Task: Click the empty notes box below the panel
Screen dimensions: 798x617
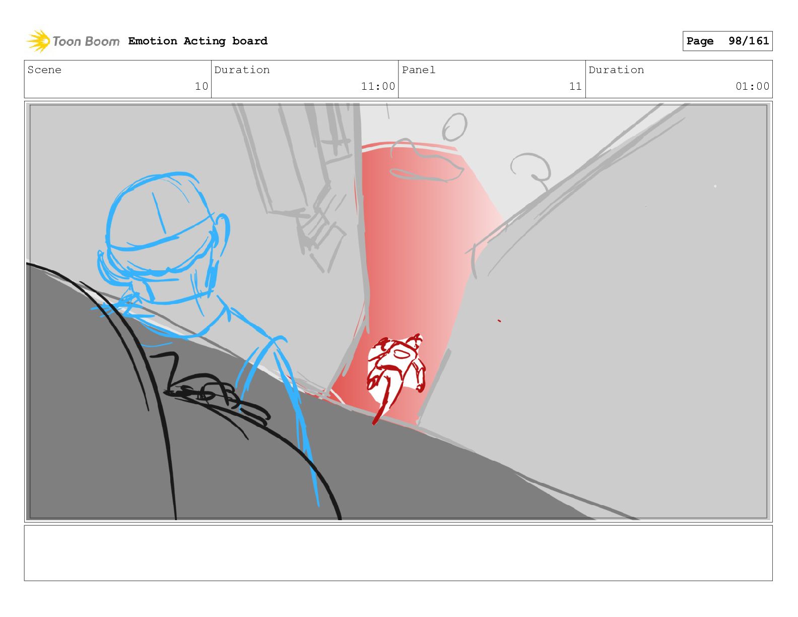Action: pyautogui.click(x=398, y=553)
